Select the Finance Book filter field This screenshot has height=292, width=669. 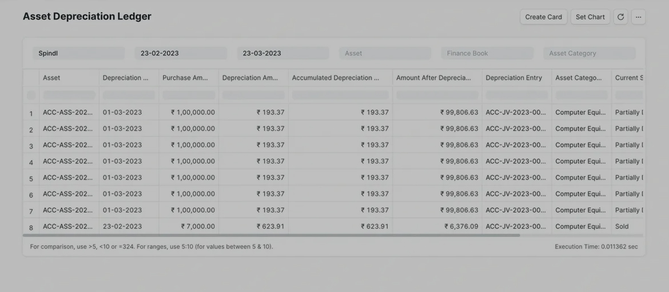[487, 53]
